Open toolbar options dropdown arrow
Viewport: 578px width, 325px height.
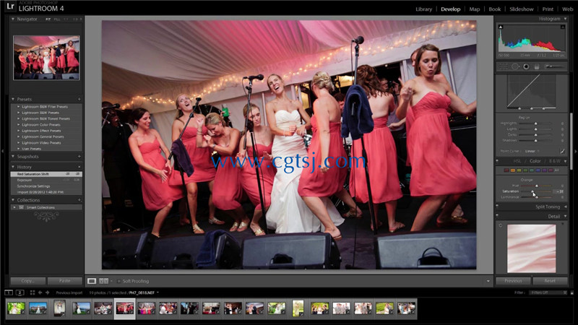pos(488,281)
